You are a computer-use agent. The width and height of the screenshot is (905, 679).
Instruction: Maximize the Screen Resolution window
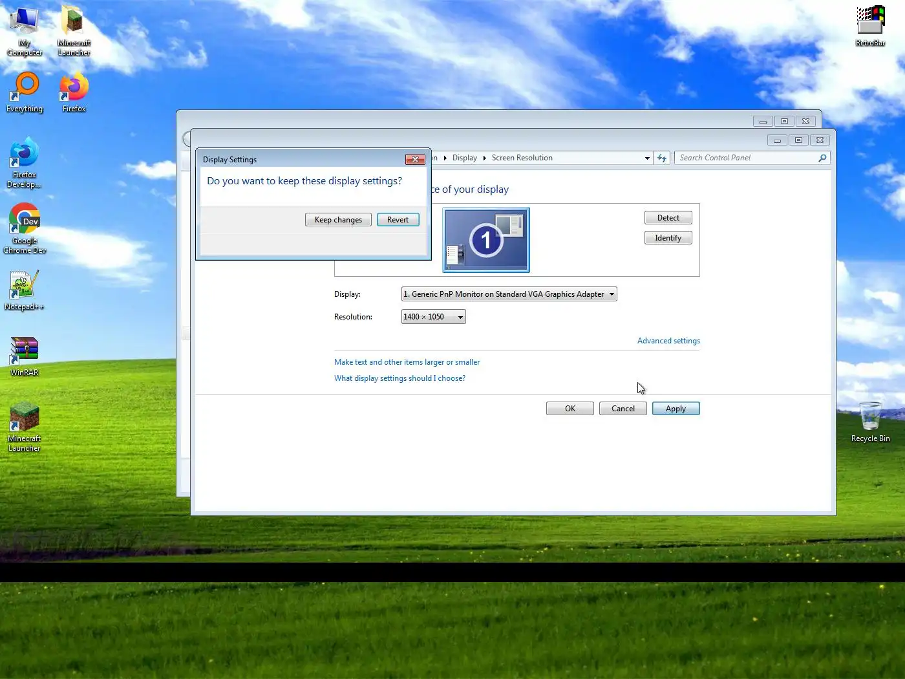798,140
